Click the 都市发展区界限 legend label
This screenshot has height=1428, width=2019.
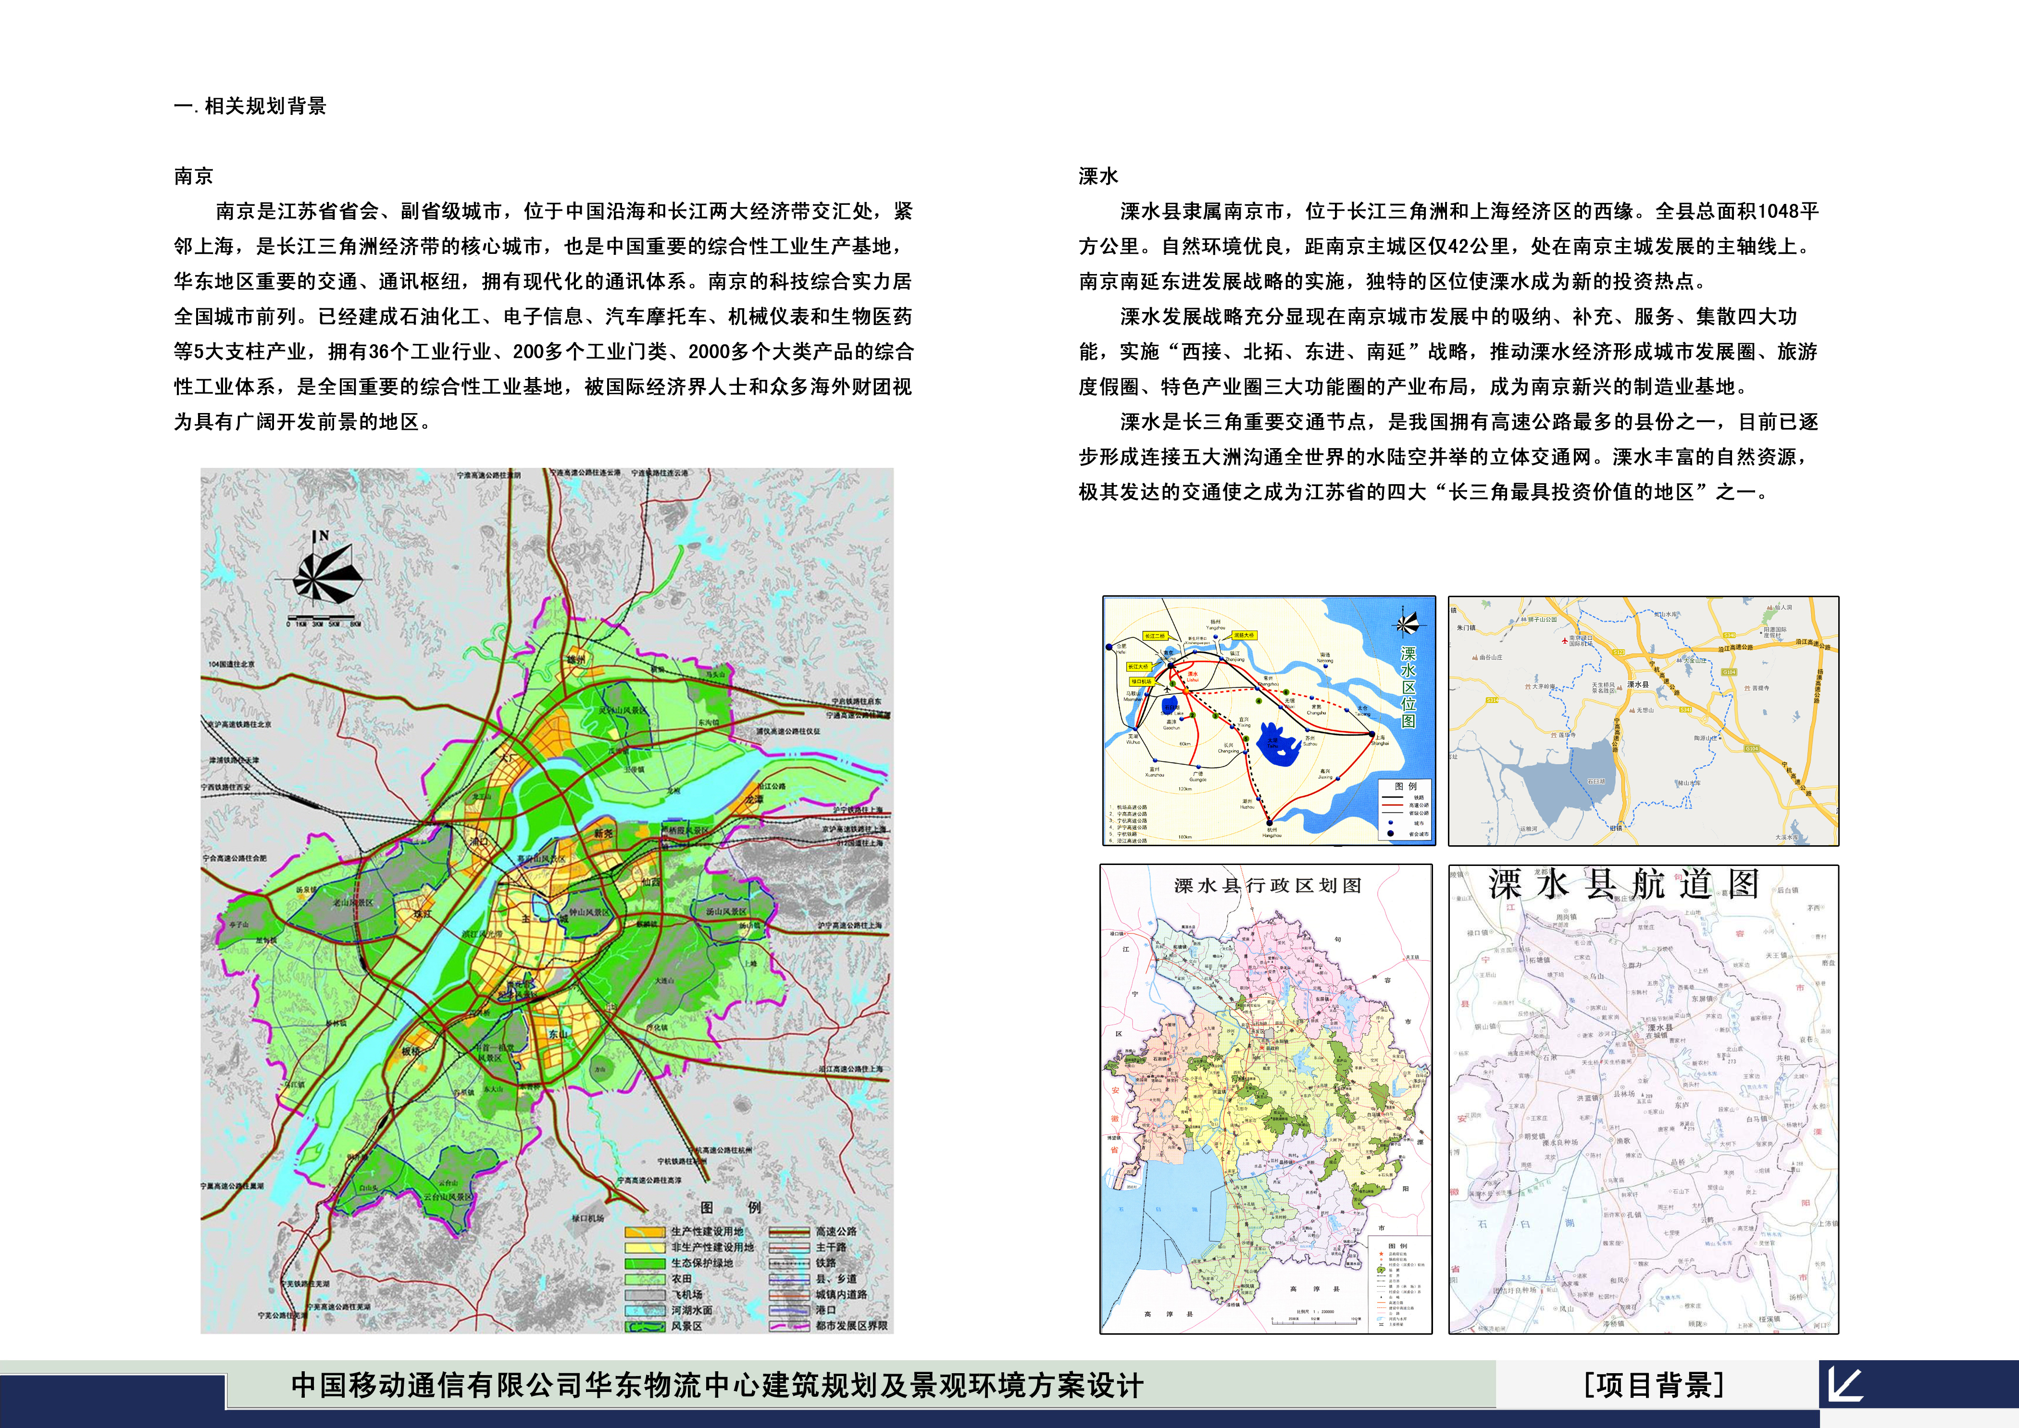pos(852,1327)
